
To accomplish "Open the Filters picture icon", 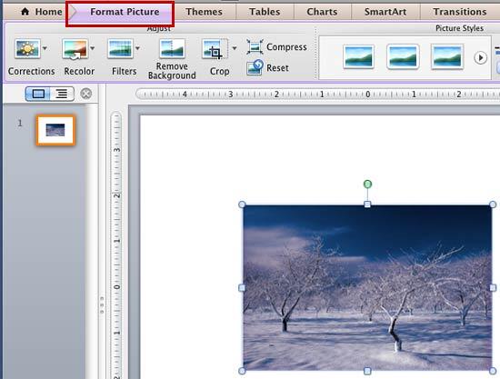I will (120, 49).
